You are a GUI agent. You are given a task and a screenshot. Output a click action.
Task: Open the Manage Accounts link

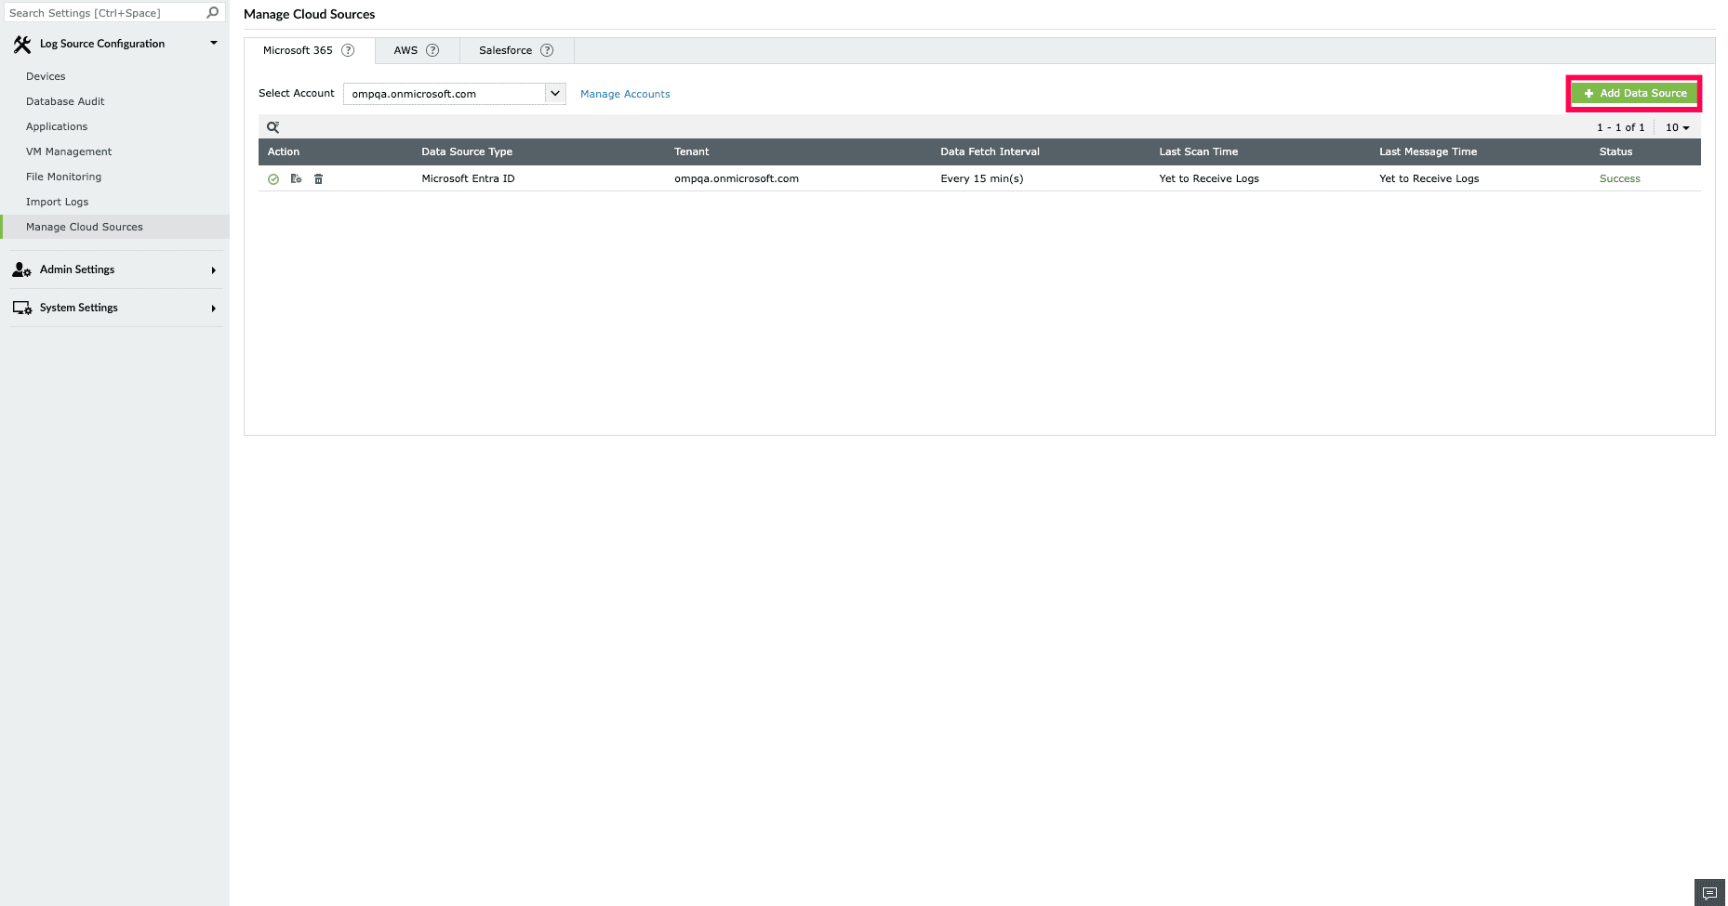pos(624,93)
